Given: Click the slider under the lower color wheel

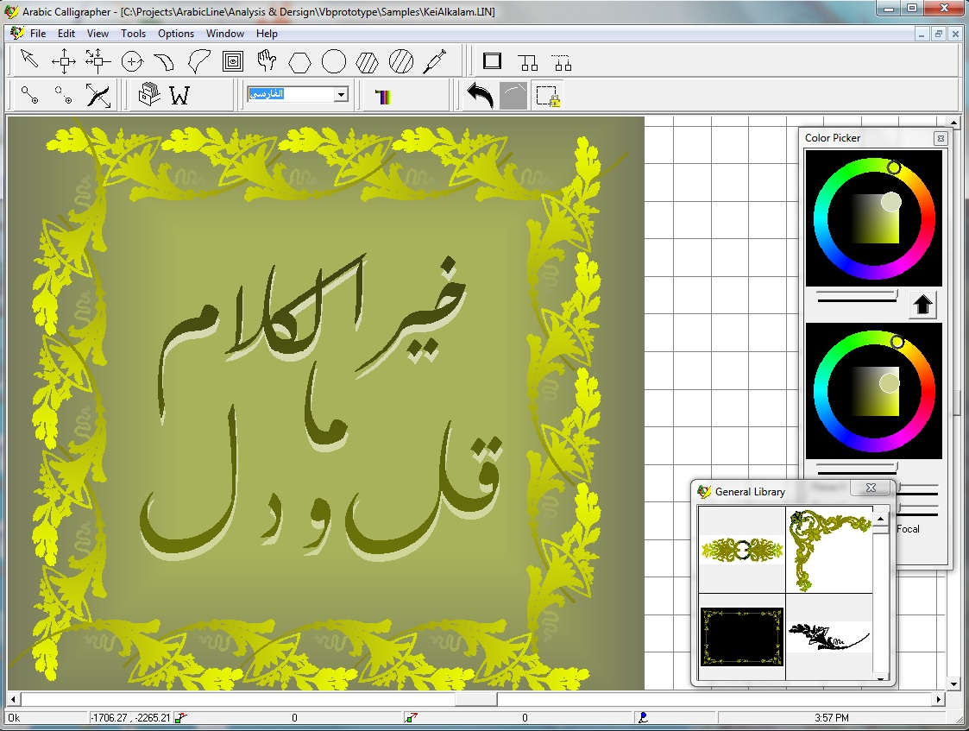Looking at the screenshot, I should (857, 468).
